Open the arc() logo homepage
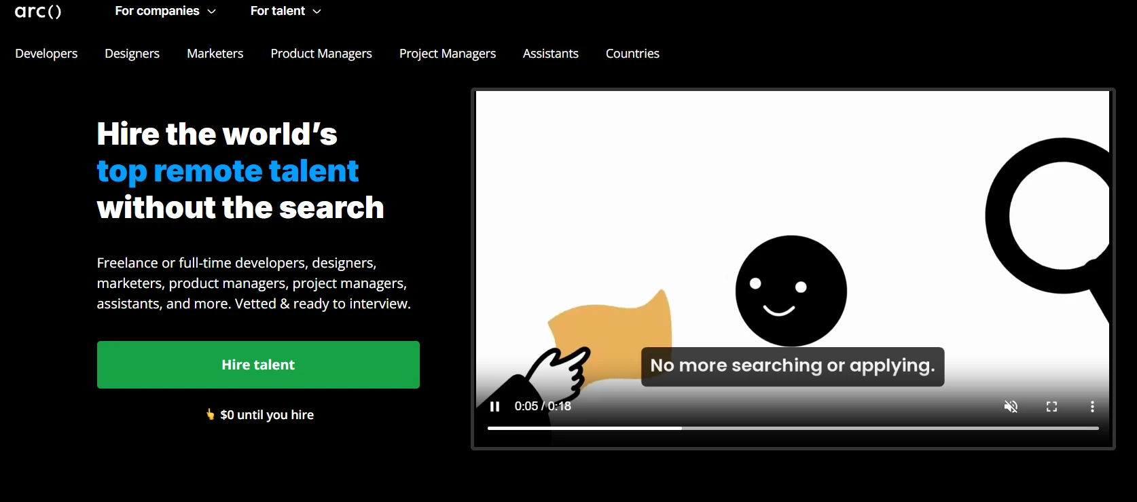The width and height of the screenshot is (1137, 502). pos(38,11)
